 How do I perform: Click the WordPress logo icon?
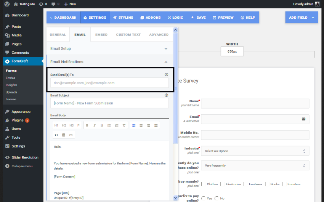(7, 4)
